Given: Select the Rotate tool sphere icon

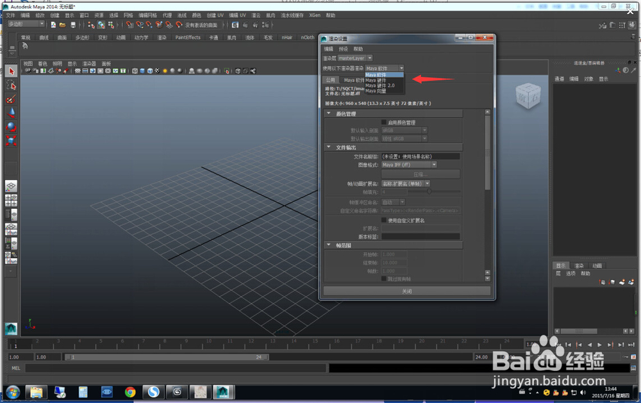Looking at the screenshot, I should 11,127.
